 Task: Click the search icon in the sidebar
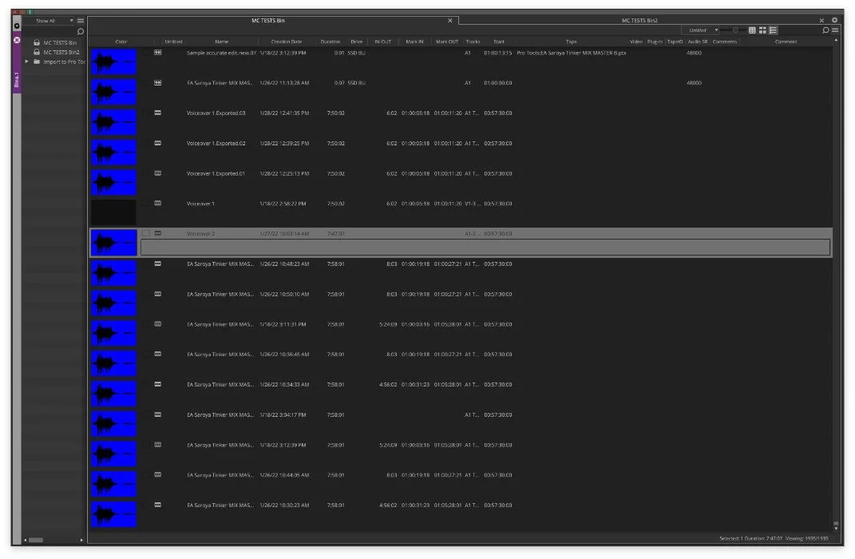coord(80,33)
